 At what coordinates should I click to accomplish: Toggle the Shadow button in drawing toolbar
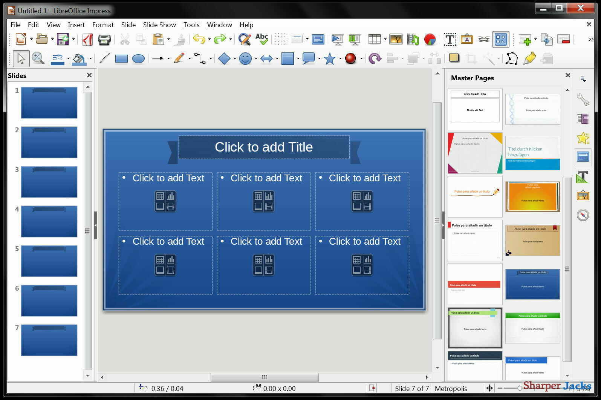(x=454, y=58)
